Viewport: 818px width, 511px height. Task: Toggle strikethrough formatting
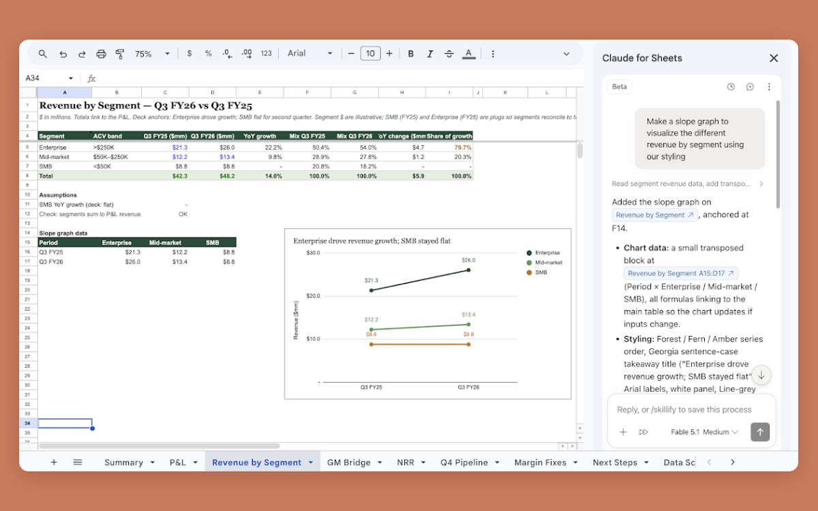coord(449,54)
